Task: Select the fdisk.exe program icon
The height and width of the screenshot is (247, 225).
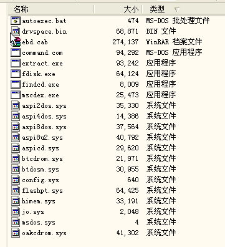Action: coord(16,74)
